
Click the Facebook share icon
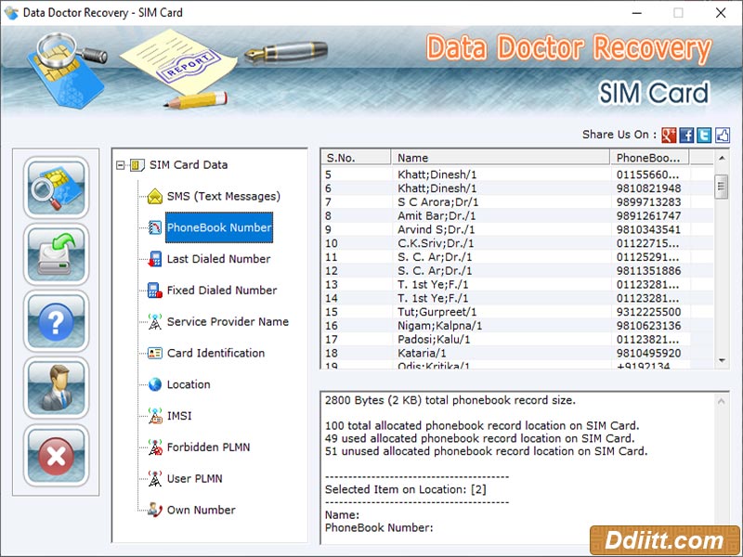[686, 135]
